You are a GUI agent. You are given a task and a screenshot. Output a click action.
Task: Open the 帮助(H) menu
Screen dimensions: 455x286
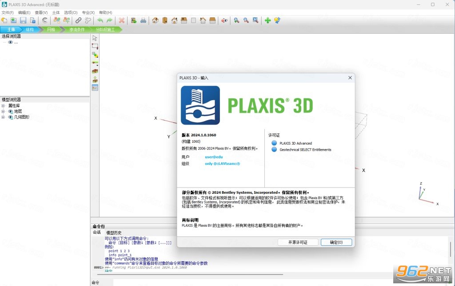106,12
